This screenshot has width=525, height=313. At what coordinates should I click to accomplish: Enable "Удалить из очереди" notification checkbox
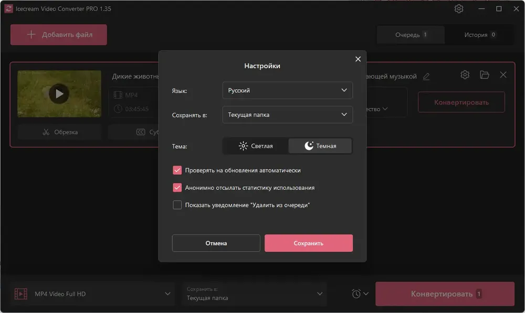click(177, 204)
